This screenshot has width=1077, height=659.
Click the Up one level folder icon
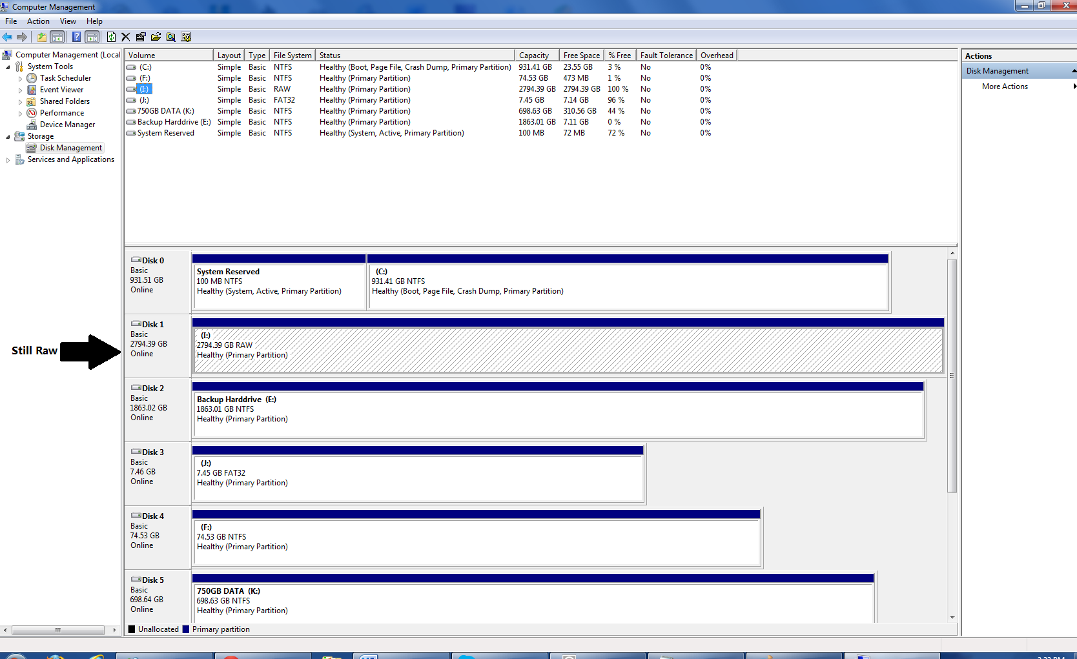pyautogui.click(x=41, y=37)
